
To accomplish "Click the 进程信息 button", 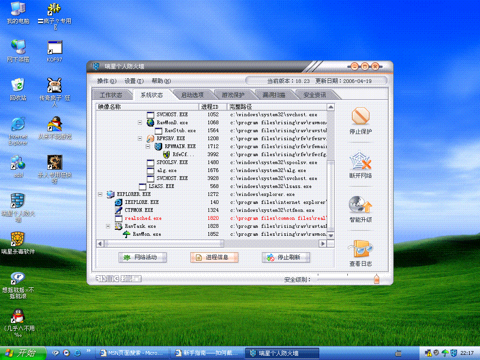I will (214, 257).
